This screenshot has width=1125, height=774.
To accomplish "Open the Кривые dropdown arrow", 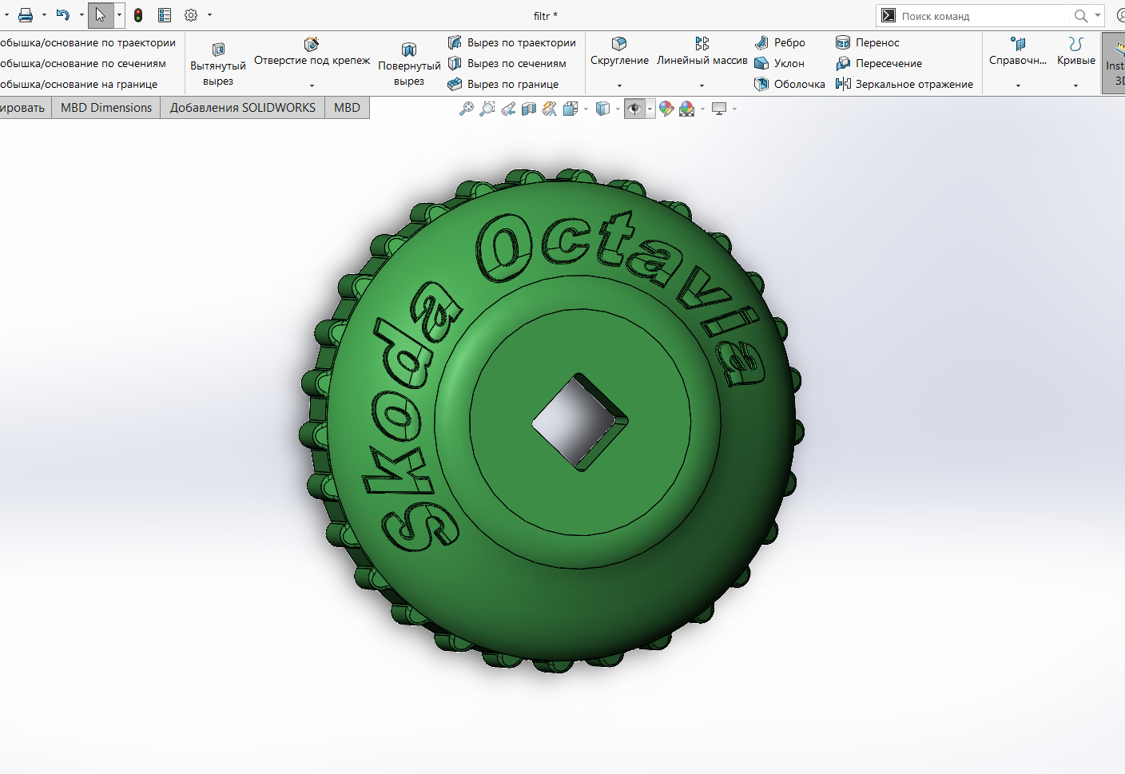I will (1075, 85).
